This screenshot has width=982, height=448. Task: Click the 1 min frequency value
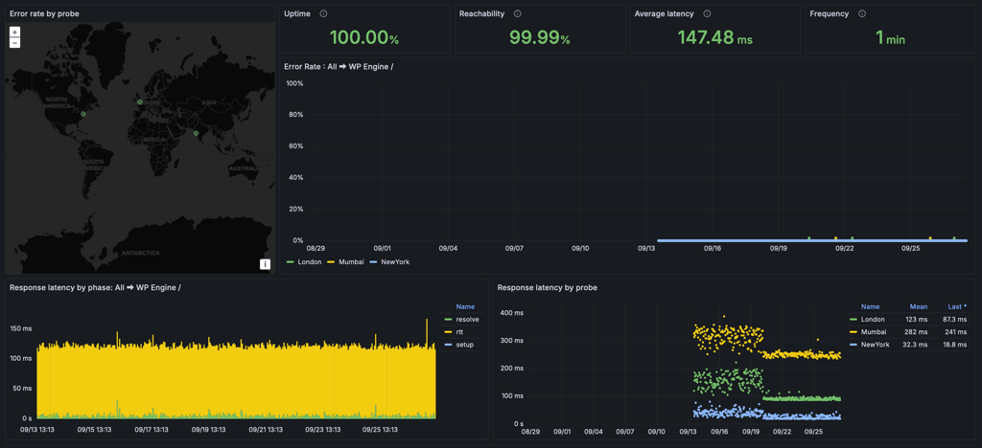click(890, 38)
